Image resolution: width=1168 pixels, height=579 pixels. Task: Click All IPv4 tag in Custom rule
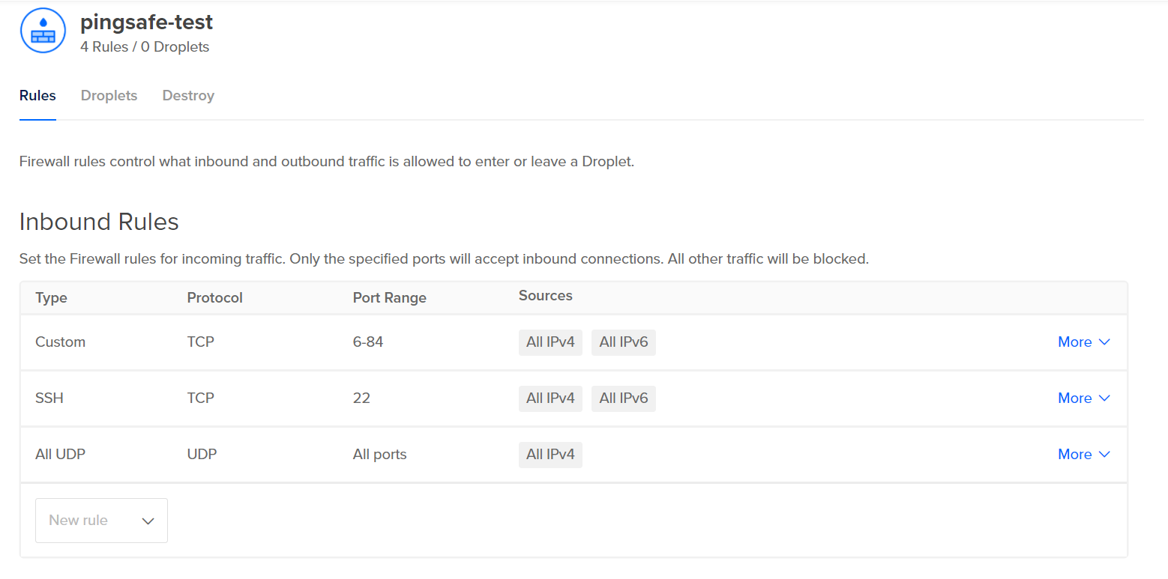click(550, 342)
